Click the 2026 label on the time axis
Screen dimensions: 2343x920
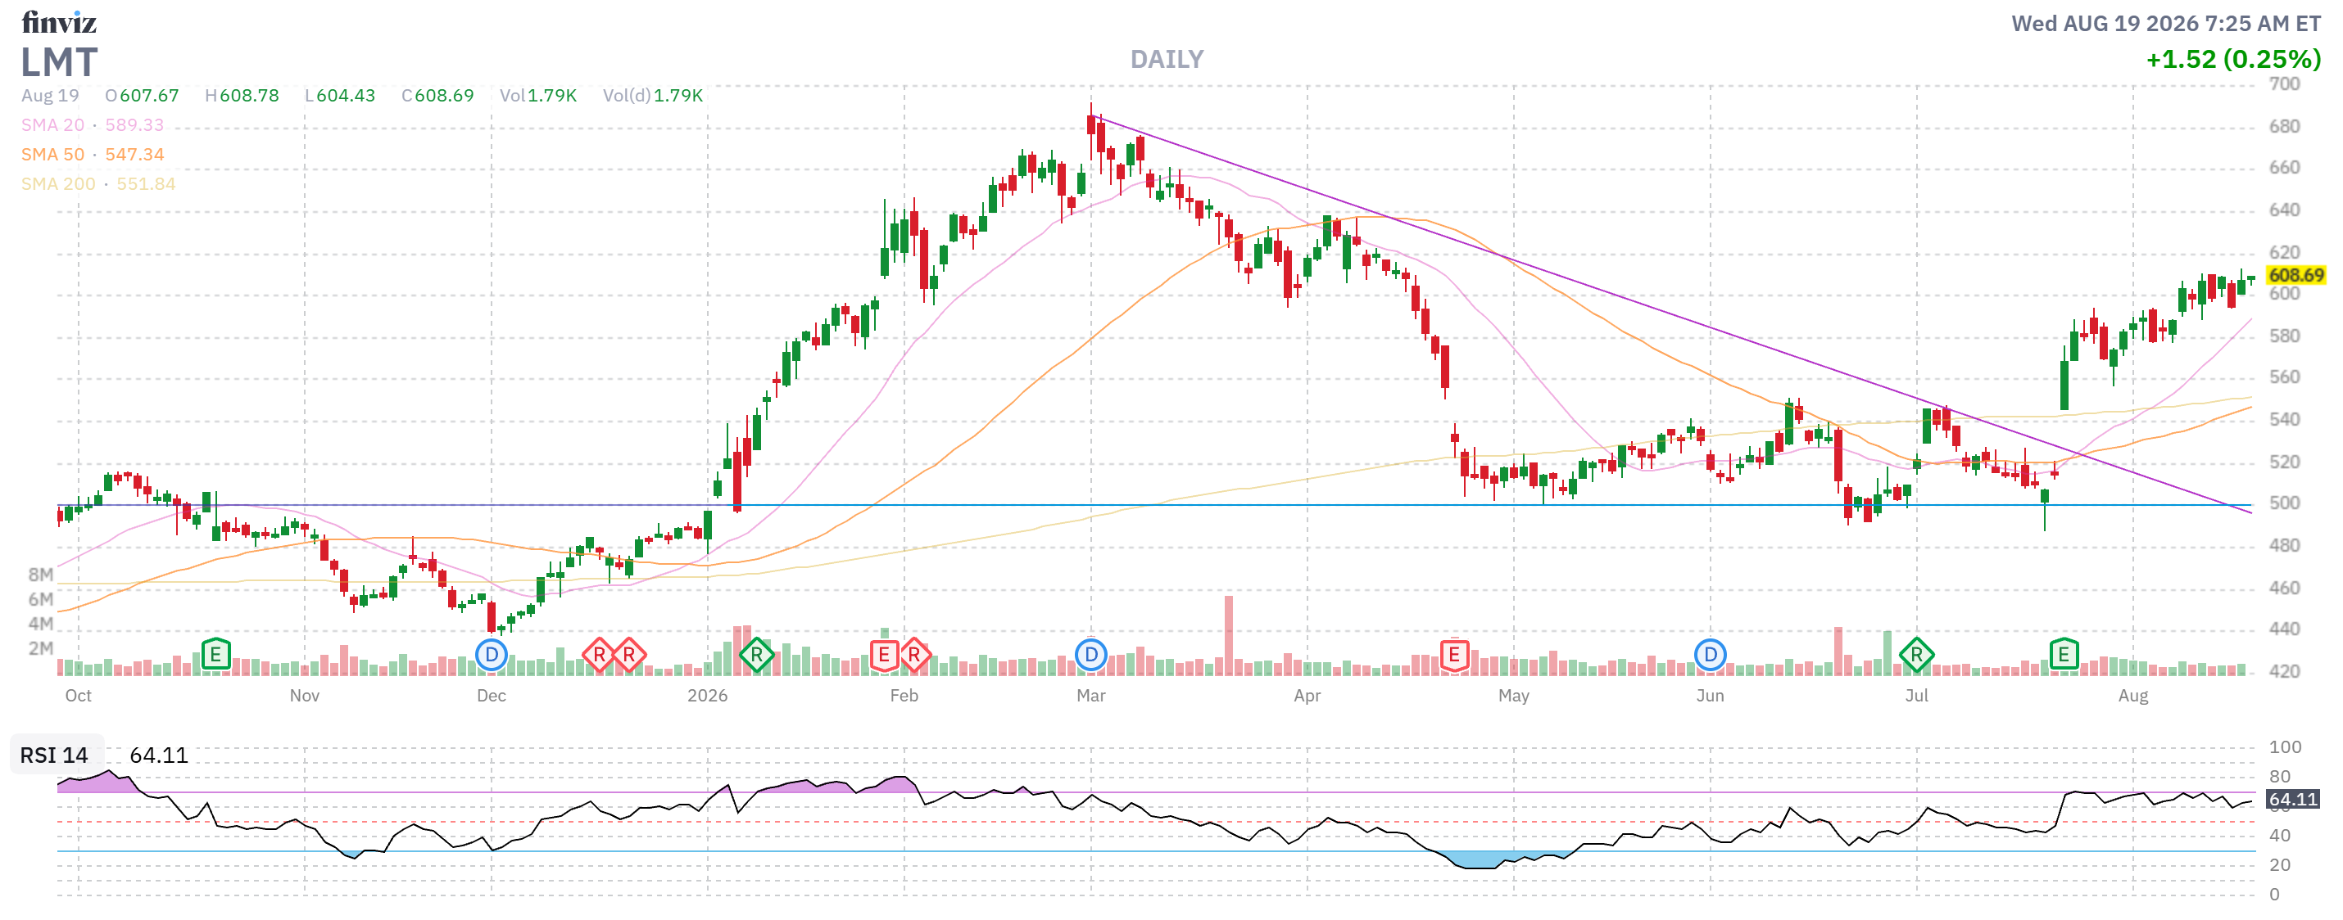click(x=707, y=696)
